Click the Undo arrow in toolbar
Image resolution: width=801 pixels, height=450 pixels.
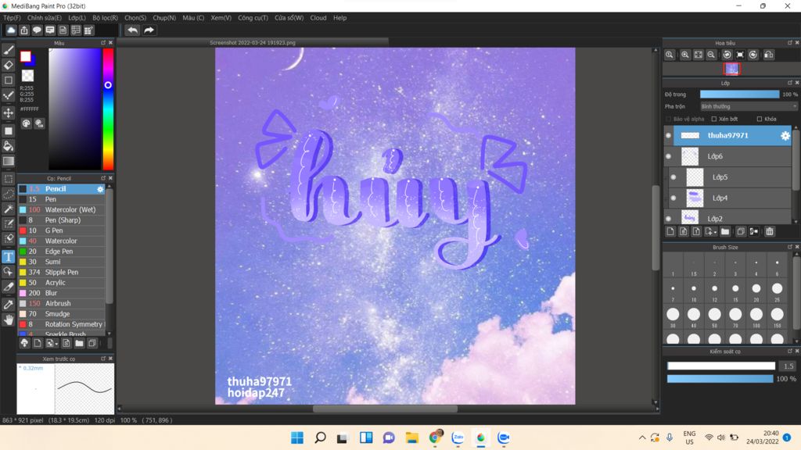[x=132, y=30]
